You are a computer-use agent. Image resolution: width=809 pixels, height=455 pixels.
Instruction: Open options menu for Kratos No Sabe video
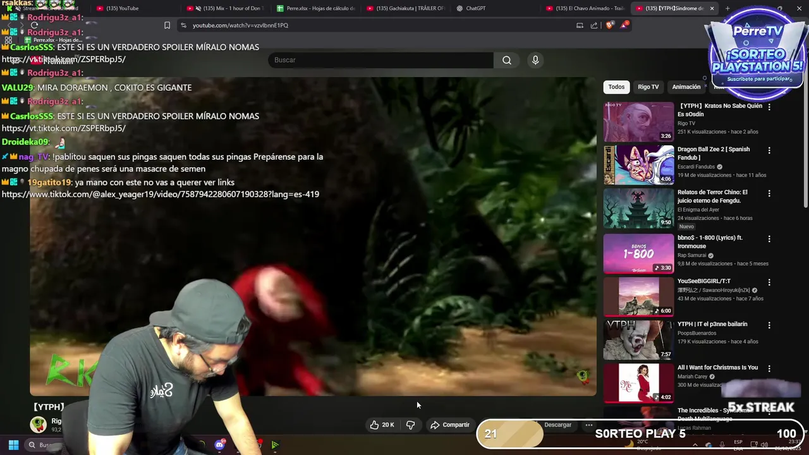click(x=769, y=107)
